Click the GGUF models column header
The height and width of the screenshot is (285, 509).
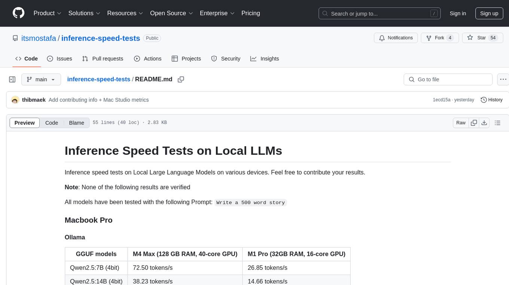coord(96,254)
